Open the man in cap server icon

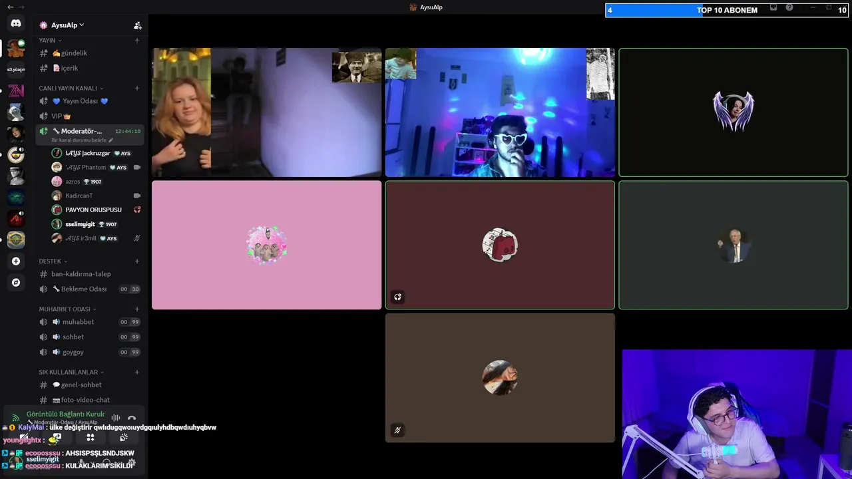pyautogui.click(x=16, y=176)
